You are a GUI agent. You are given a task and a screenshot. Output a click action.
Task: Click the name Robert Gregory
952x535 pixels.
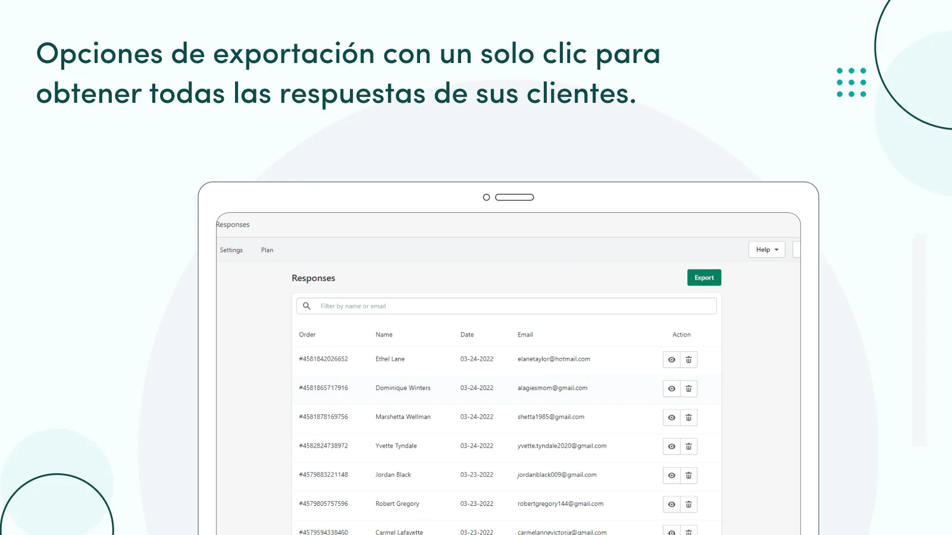click(397, 504)
